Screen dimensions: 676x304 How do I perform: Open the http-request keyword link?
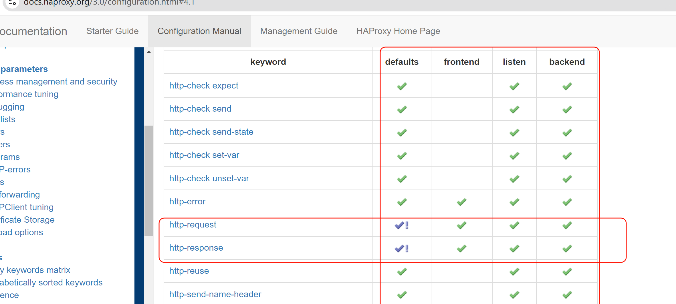click(x=193, y=225)
